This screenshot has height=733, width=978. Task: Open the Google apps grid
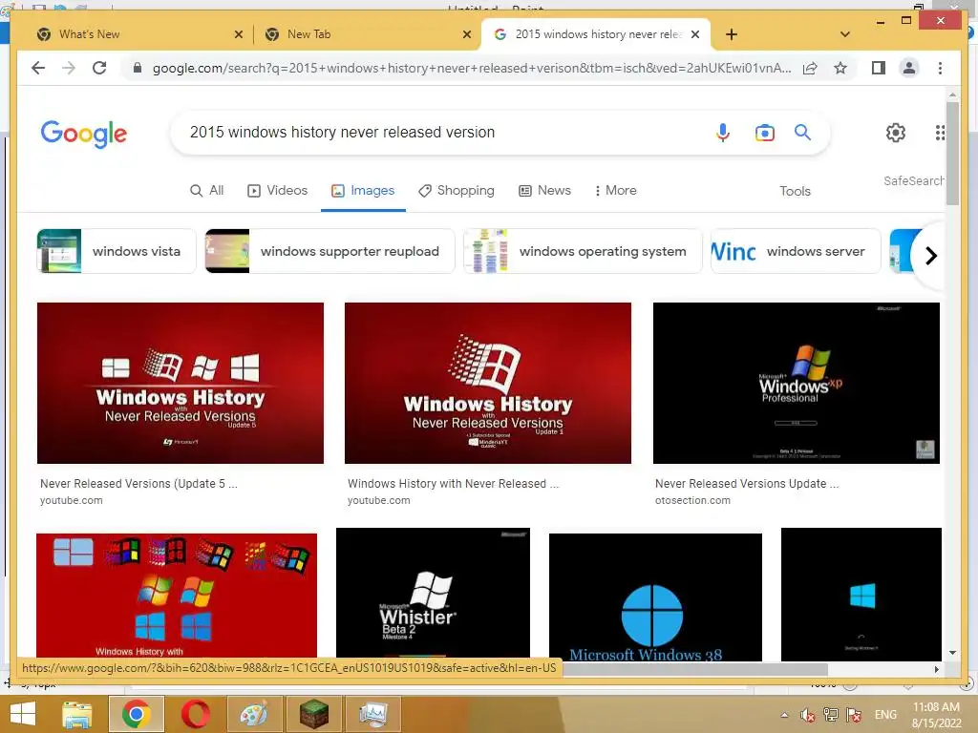pyautogui.click(x=940, y=132)
